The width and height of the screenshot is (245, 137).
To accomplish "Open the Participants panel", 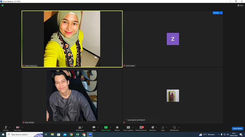I will tap(80, 128).
